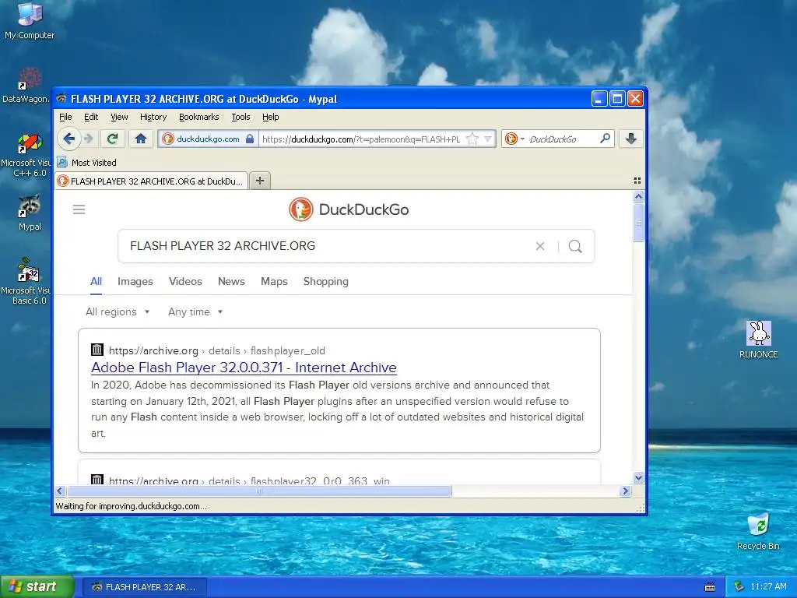Expand the All regions filter
The width and height of the screenshot is (797, 598).
point(118,311)
